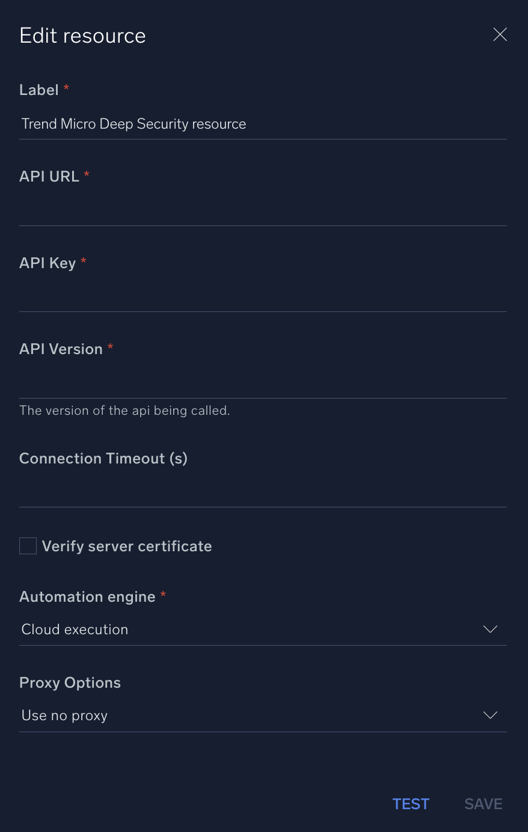Image resolution: width=528 pixels, height=832 pixels.
Task: Click the Edit resource dialog title
Action: (82, 35)
